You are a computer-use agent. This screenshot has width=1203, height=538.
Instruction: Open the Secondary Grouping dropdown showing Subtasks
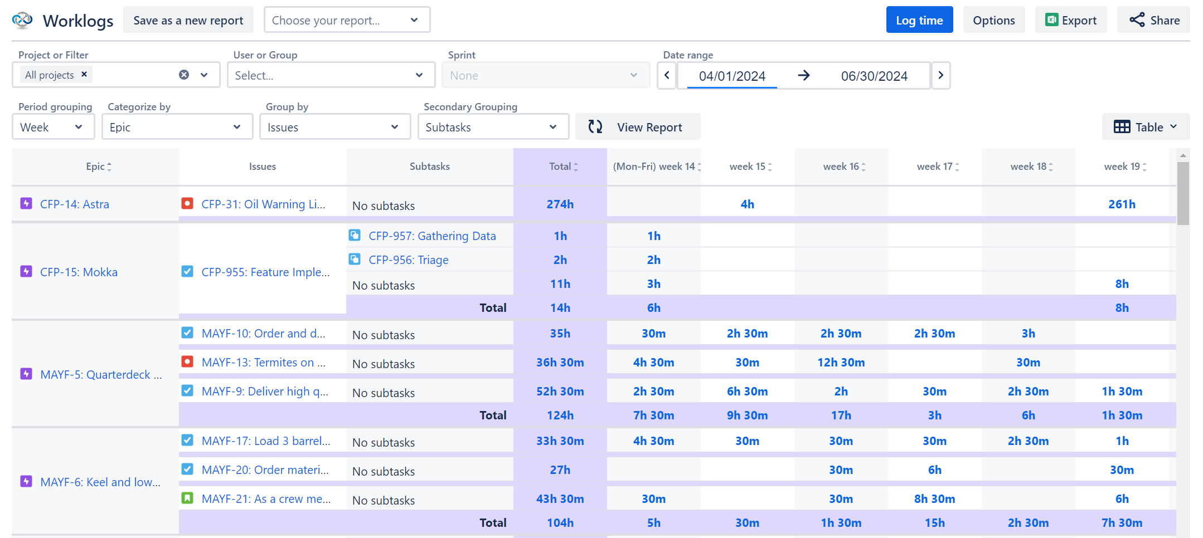(493, 126)
